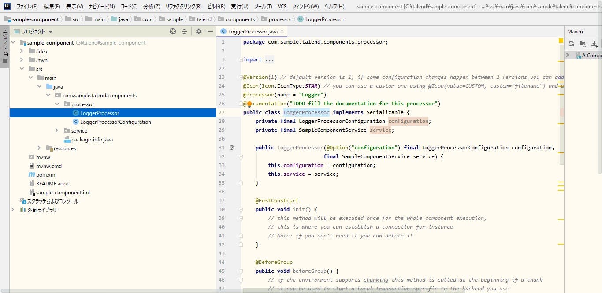Open project panel gear settings

[199, 31]
